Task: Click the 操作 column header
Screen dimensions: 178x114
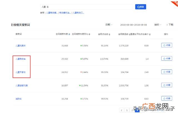Action: tap(166, 34)
